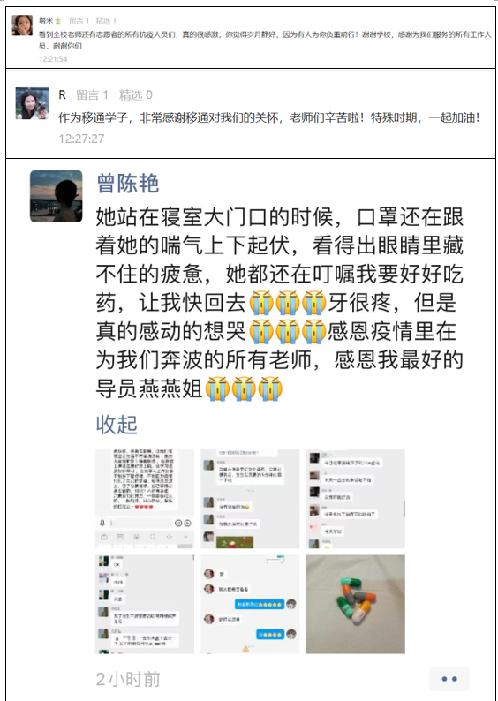
Task: Click the 塔米 commenter name
Action: coord(46,20)
